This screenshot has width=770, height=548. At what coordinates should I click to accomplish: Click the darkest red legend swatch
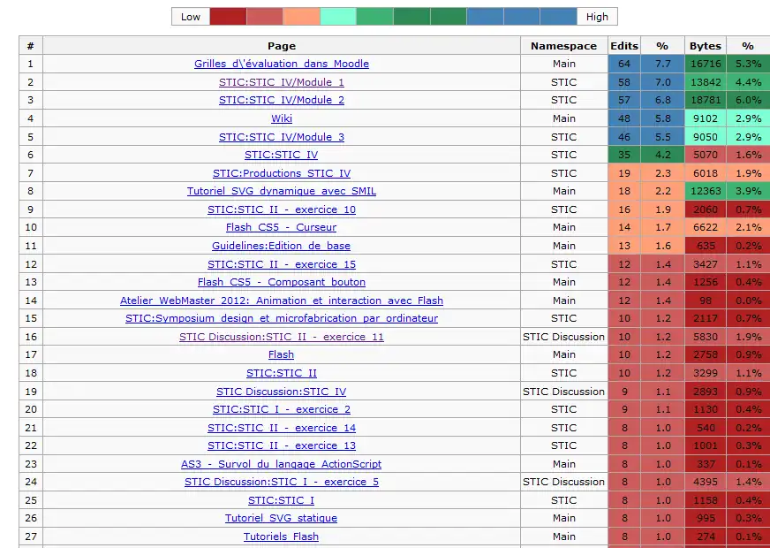click(228, 17)
